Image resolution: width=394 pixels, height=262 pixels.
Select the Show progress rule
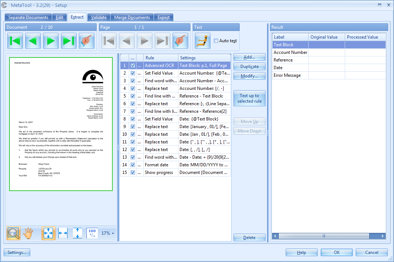175,172
